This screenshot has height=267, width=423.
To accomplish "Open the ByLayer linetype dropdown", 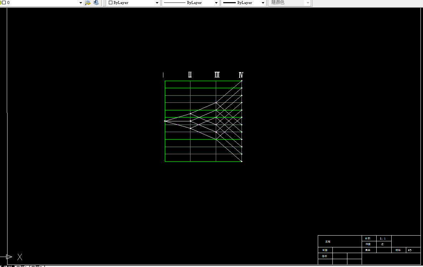I will tap(216, 3).
